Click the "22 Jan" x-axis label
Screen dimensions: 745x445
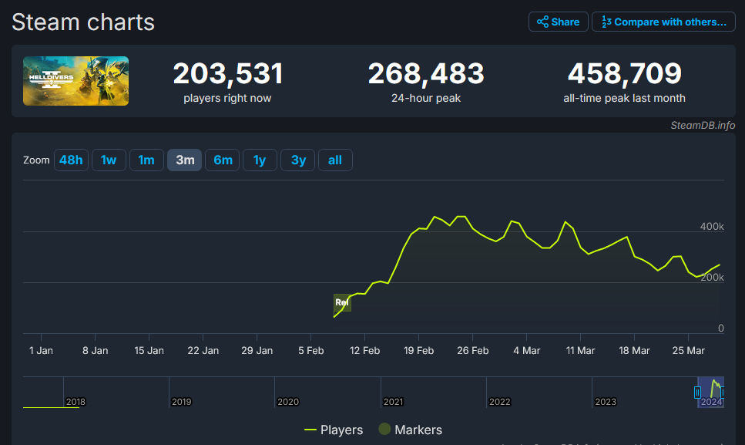tap(203, 350)
